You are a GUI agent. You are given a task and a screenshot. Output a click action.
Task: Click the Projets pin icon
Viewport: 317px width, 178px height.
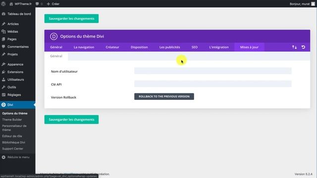pos(3,54)
